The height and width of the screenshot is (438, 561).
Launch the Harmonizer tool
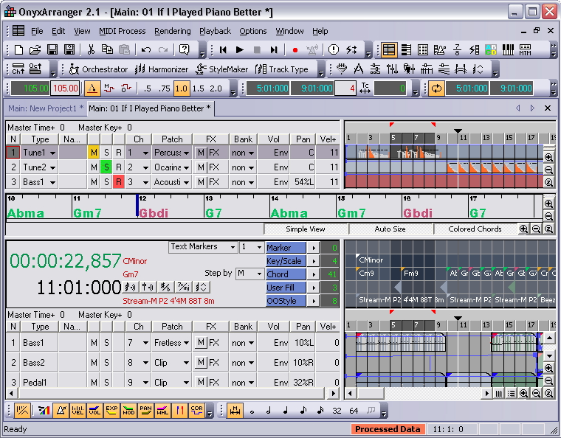click(x=162, y=69)
